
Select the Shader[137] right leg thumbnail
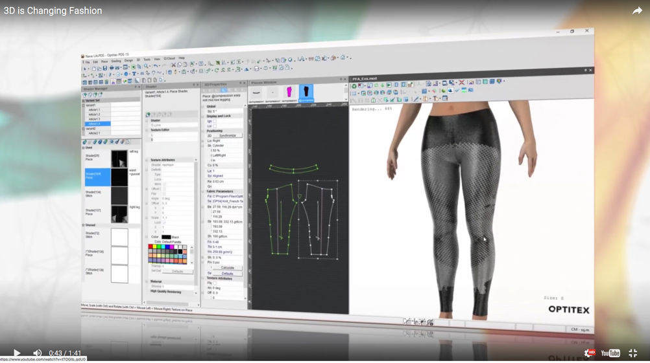tap(119, 214)
